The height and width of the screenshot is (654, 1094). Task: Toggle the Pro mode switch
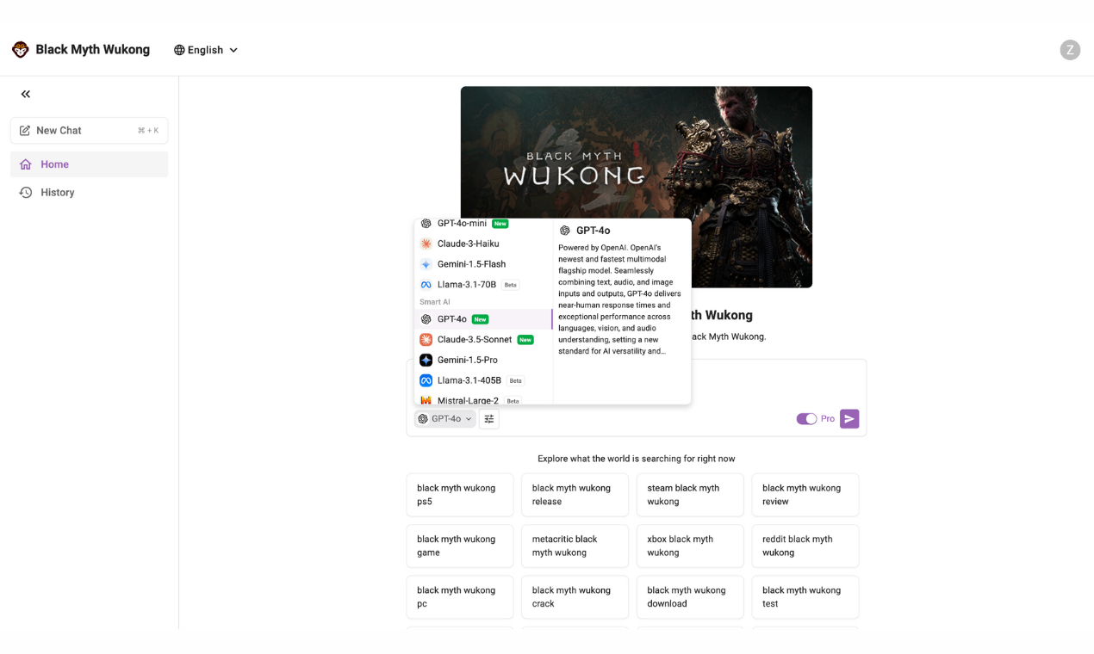pyautogui.click(x=806, y=419)
